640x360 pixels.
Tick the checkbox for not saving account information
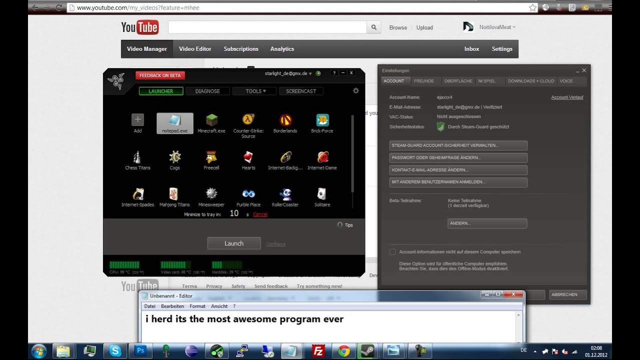tap(392, 252)
